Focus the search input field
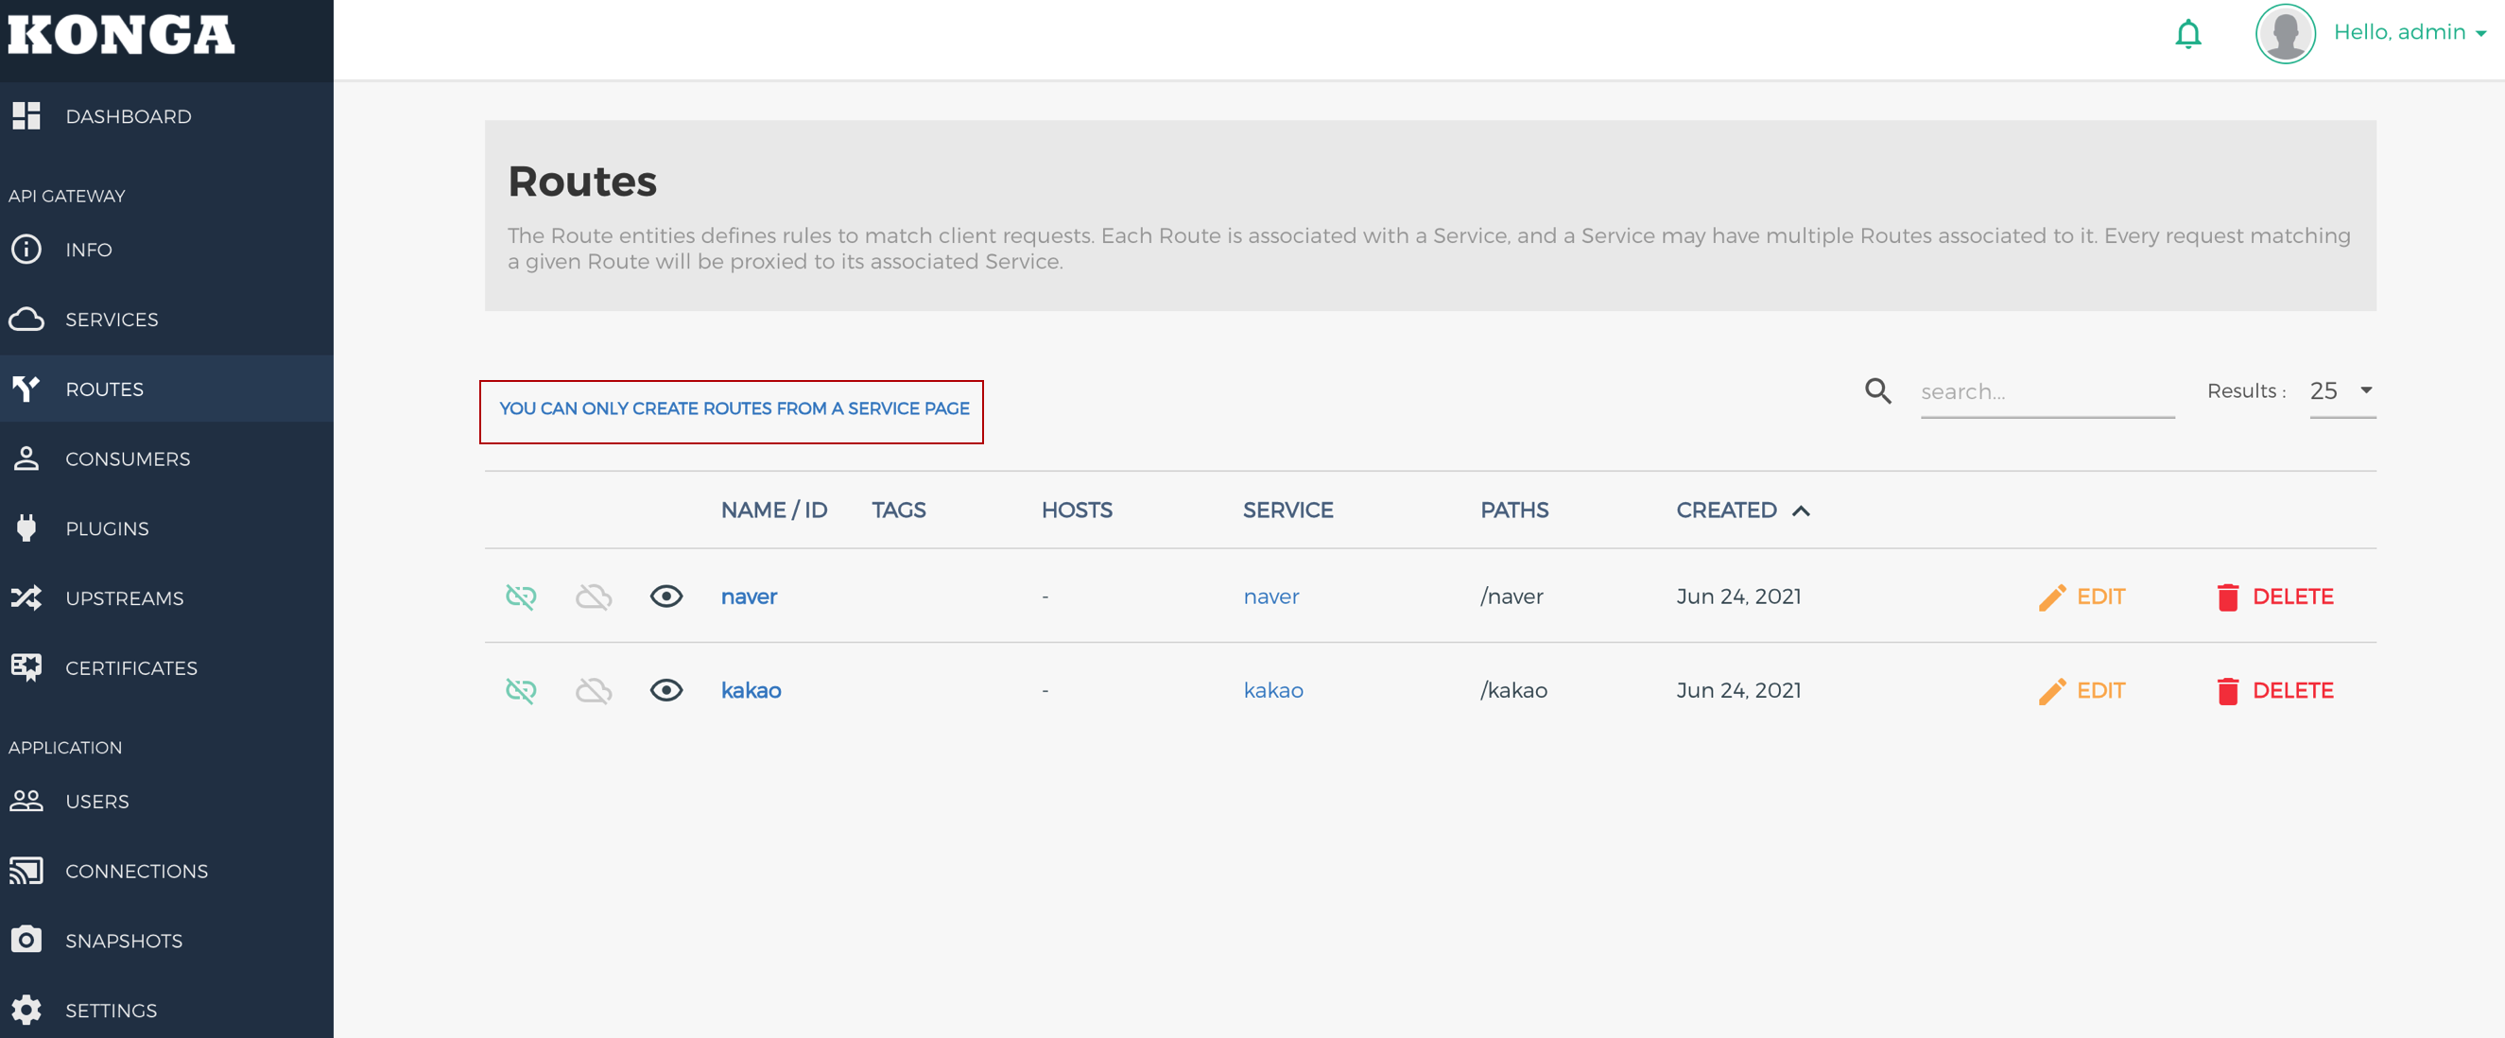Viewport: 2505px width, 1038px height. pos(2047,392)
